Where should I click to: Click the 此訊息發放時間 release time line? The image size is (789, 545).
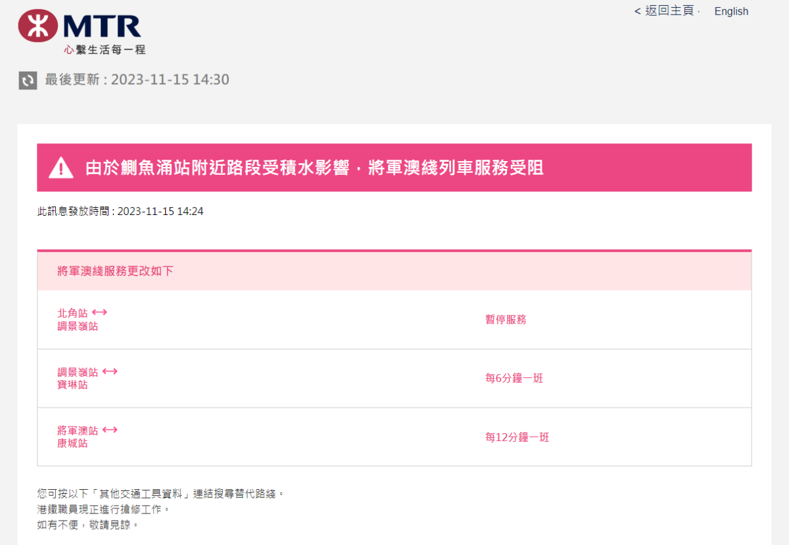[120, 212]
